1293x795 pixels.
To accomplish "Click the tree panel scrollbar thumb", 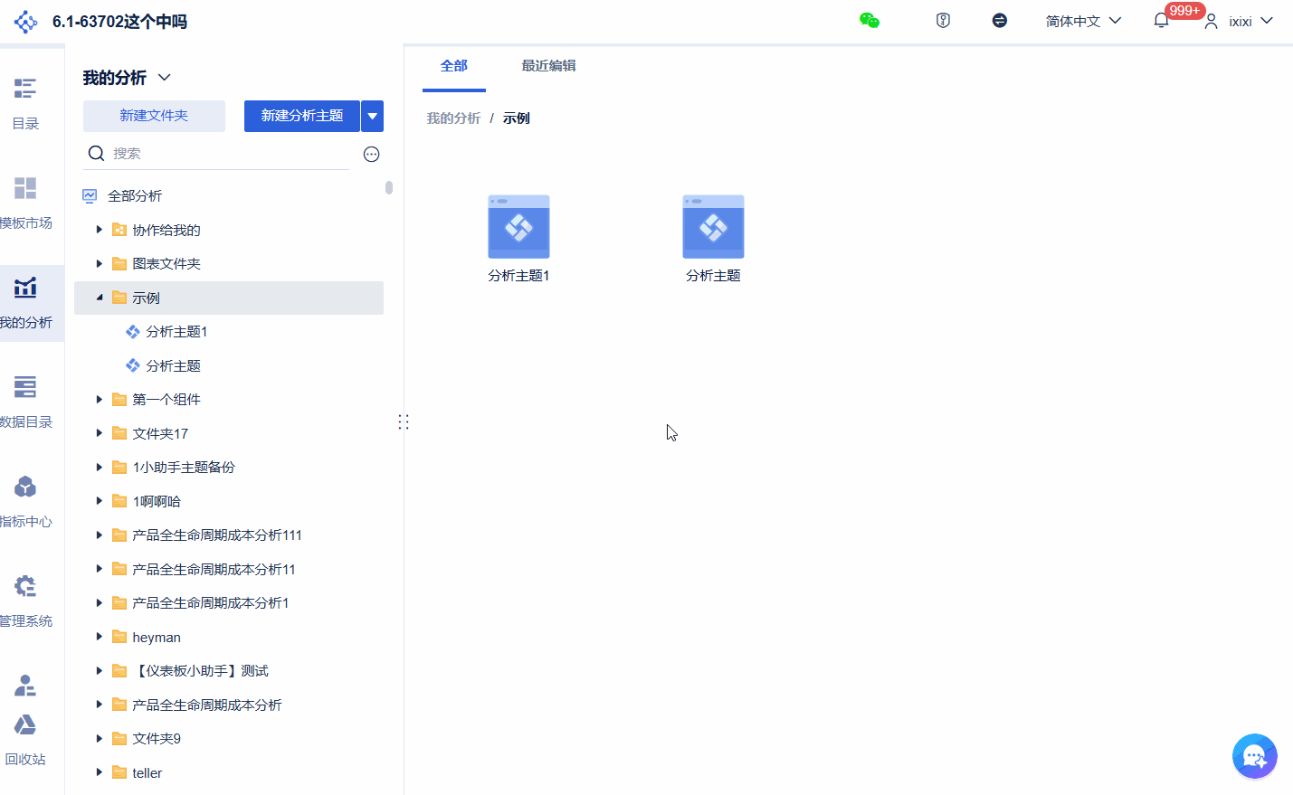I will [x=389, y=187].
